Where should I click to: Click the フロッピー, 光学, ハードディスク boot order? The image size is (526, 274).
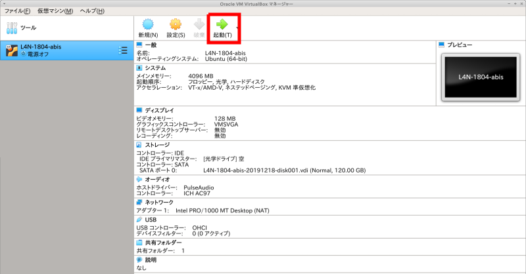[x=226, y=82]
